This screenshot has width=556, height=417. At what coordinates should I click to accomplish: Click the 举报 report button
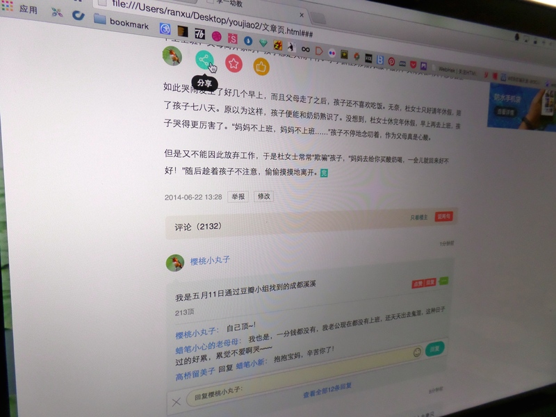(x=238, y=196)
